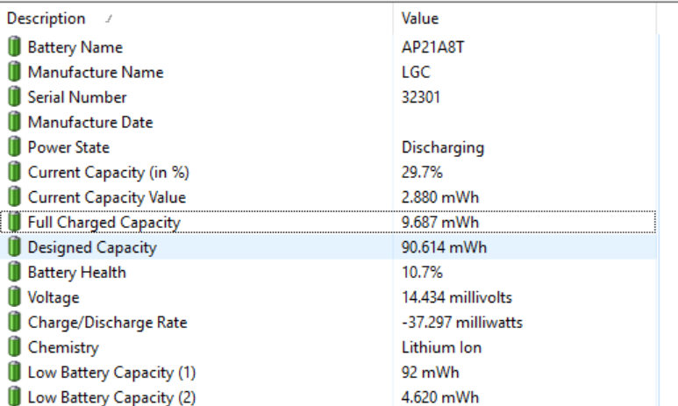Click the battery icon beside Current Capacity (in %)
This screenshot has height=406, width=678.
14,172
